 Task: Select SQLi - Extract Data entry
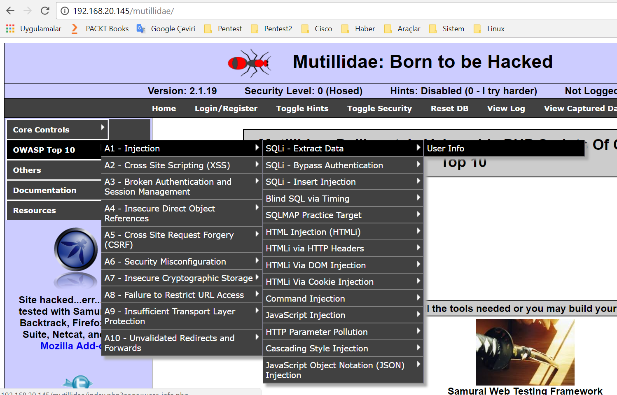343,149
